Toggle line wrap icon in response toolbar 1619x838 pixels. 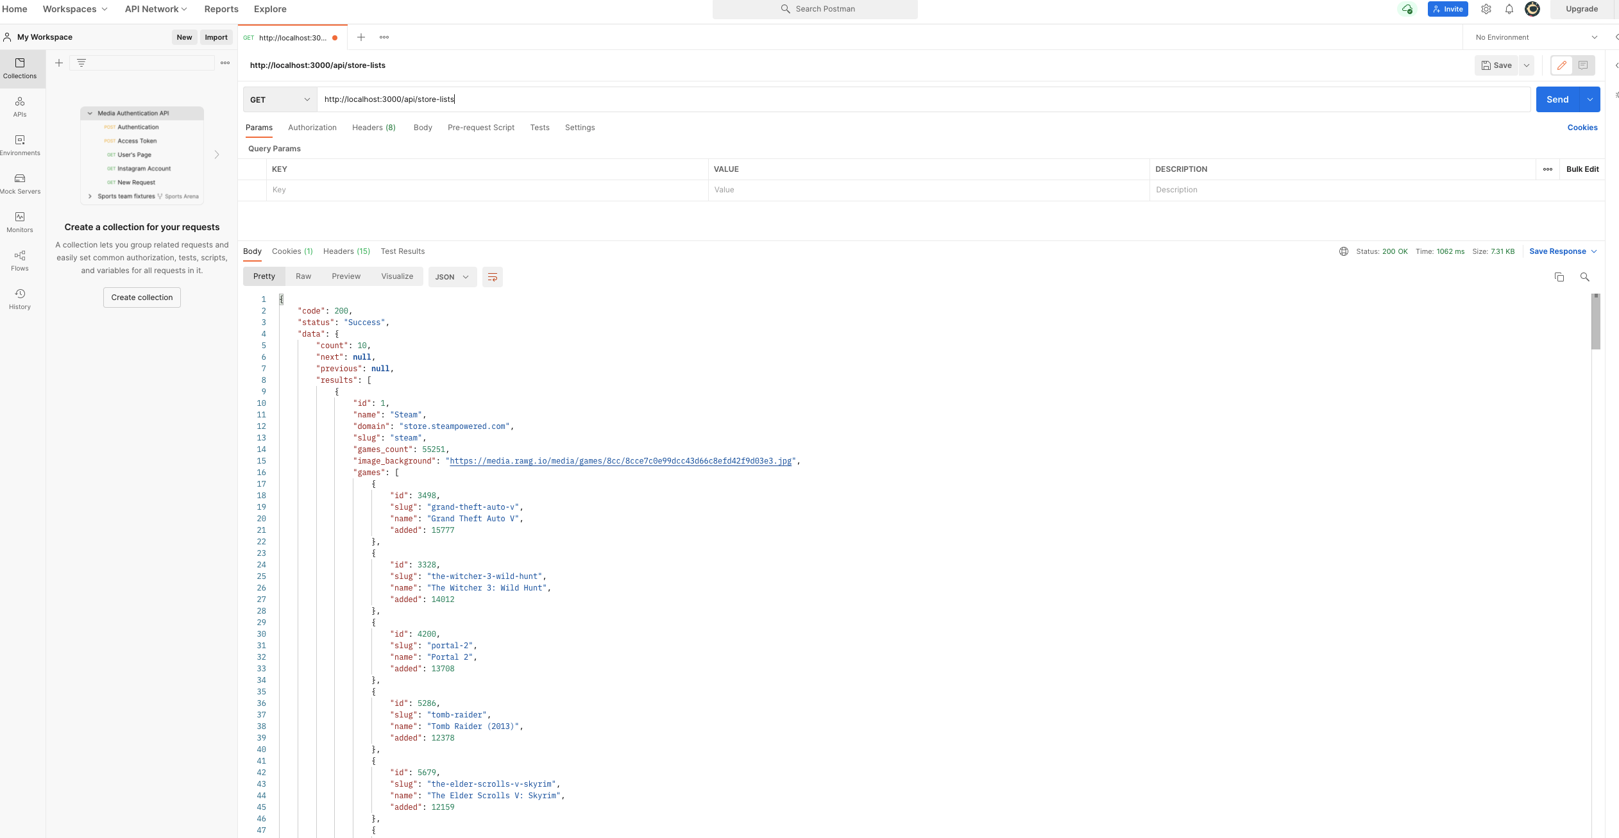tap(493, 277)
